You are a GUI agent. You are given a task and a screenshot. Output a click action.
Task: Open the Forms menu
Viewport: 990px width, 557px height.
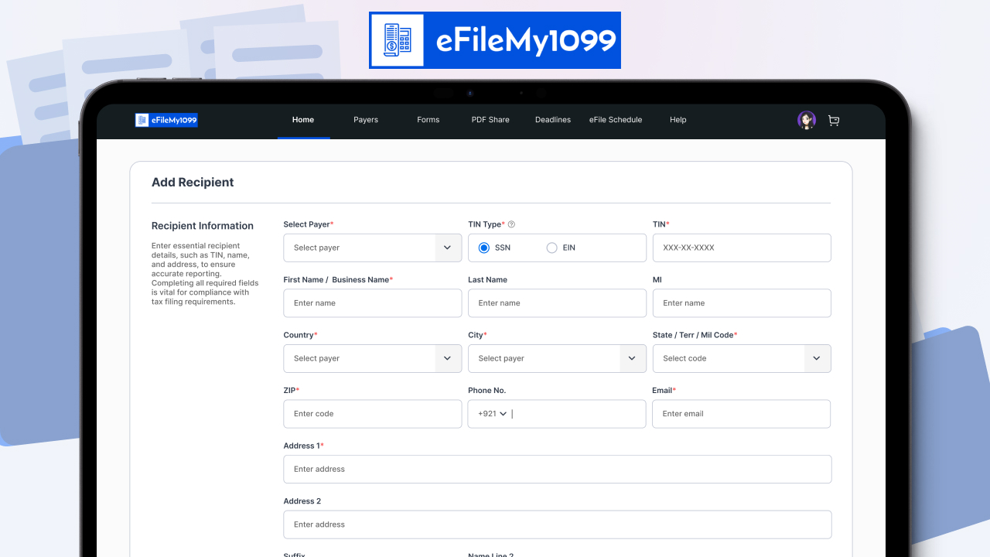pyautogui.click(x=428, y=120)
